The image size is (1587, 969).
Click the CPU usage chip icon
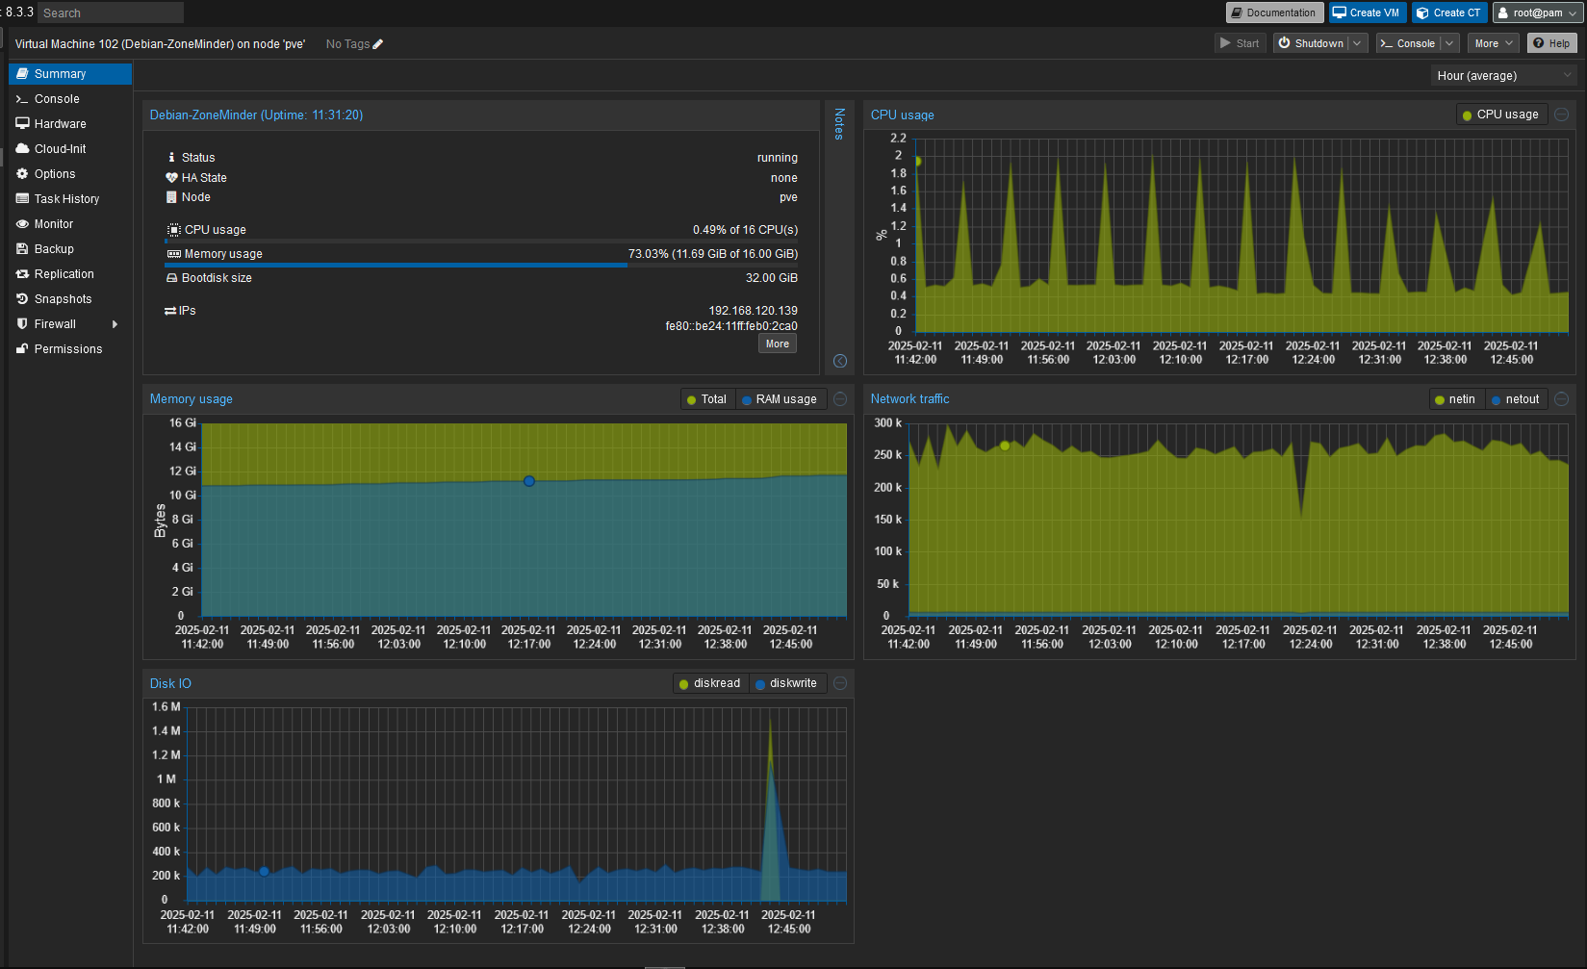click(173, 230)
